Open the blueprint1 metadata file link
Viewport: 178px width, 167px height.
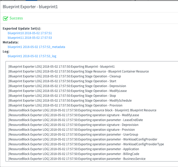pos(36,47)
